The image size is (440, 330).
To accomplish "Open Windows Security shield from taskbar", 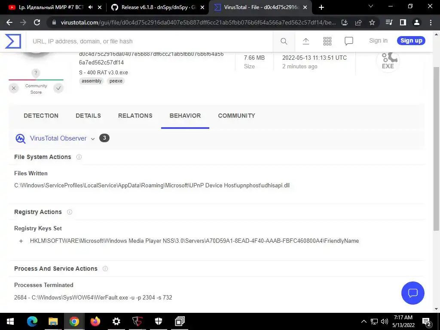I will tap(159, 321).
